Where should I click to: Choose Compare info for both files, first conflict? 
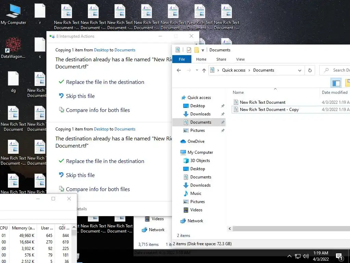click(94, 110)
